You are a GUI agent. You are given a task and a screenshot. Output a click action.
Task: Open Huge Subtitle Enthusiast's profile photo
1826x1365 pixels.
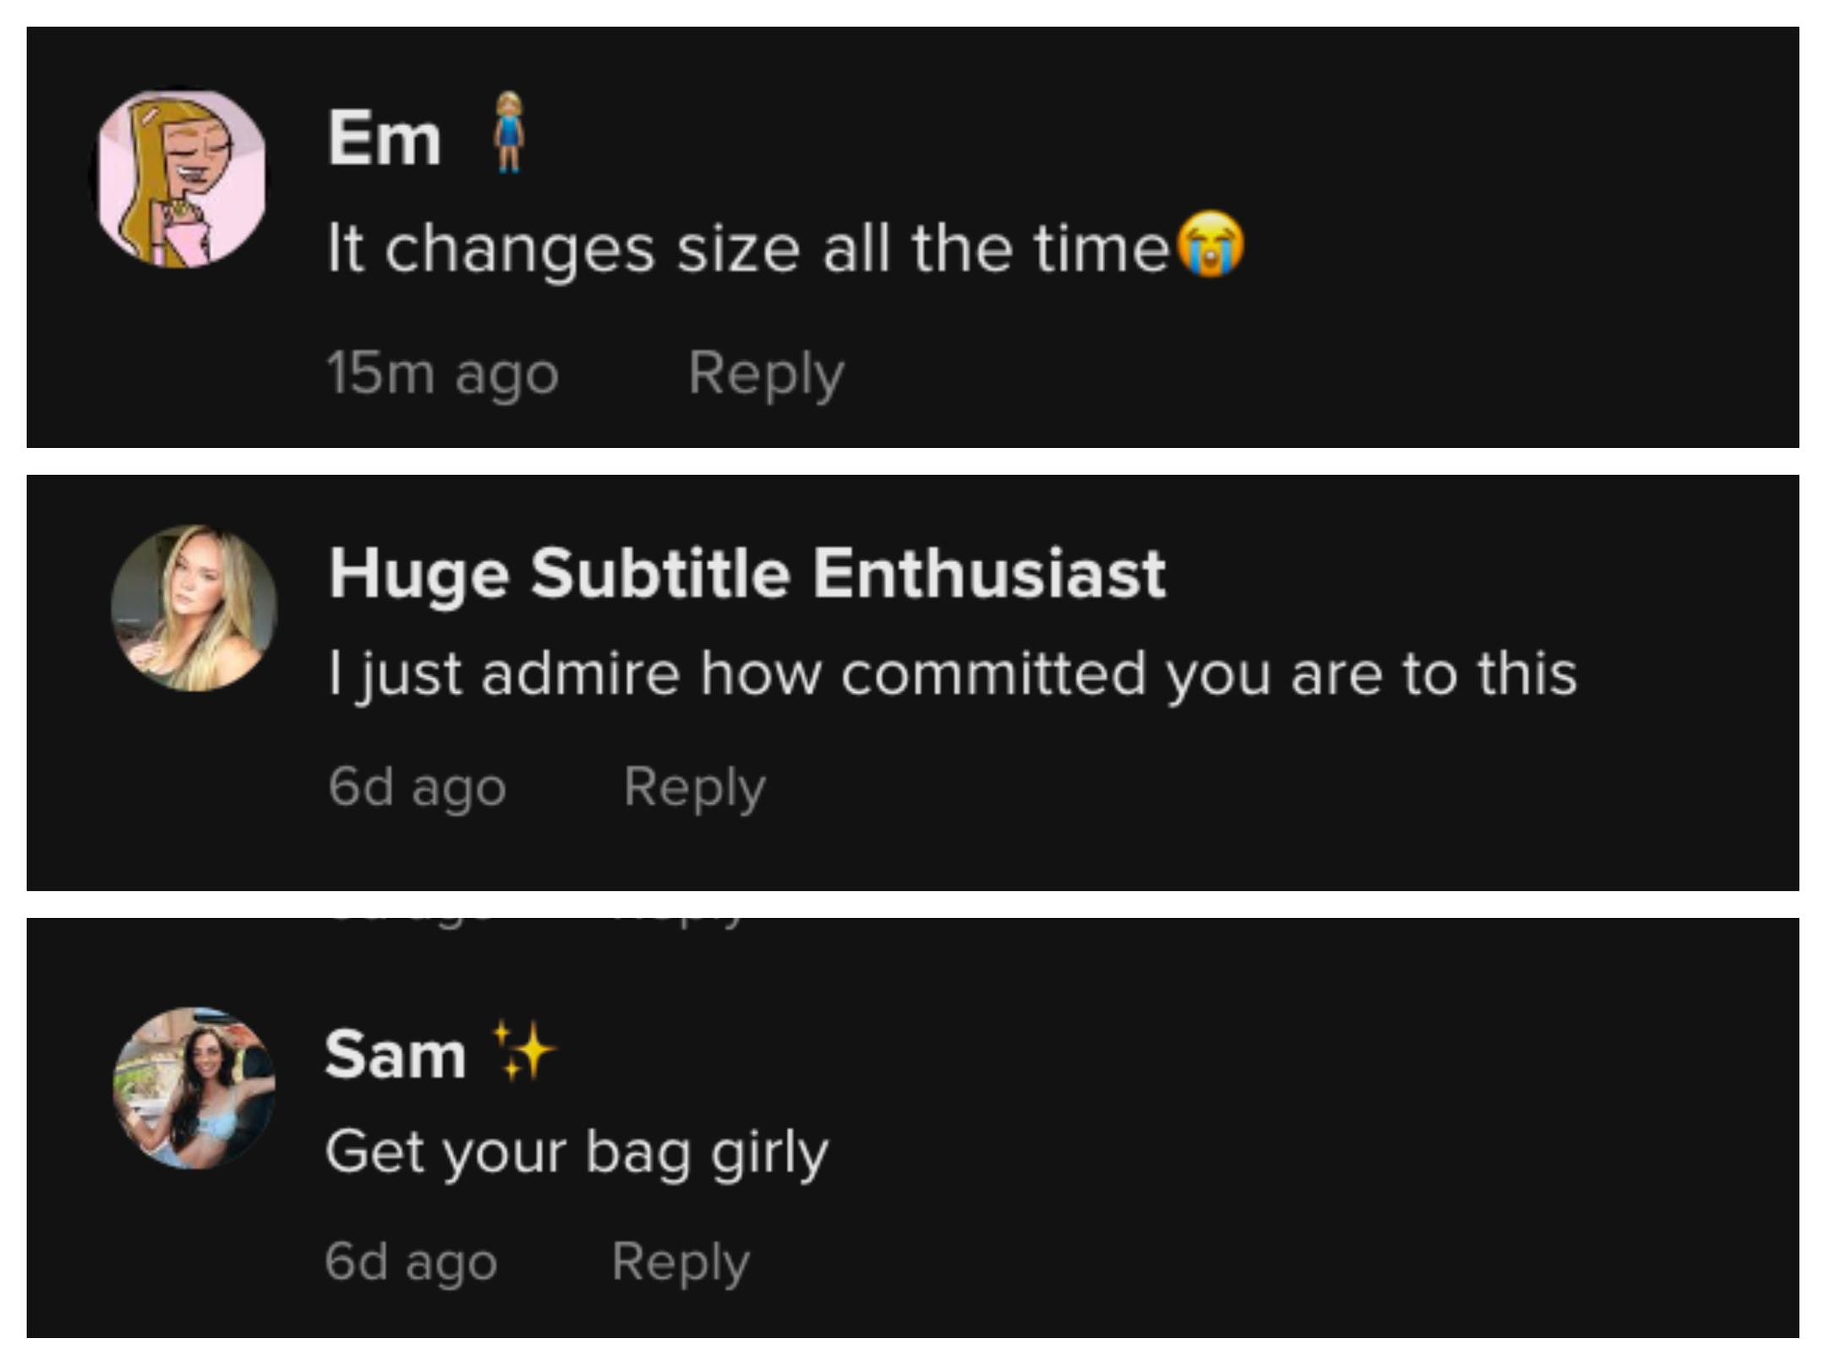194,608
